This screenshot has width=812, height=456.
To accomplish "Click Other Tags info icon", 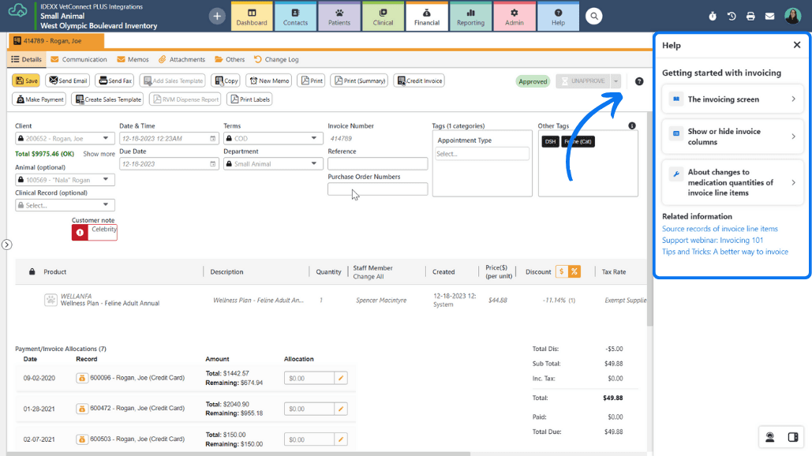I will [632, 125].
